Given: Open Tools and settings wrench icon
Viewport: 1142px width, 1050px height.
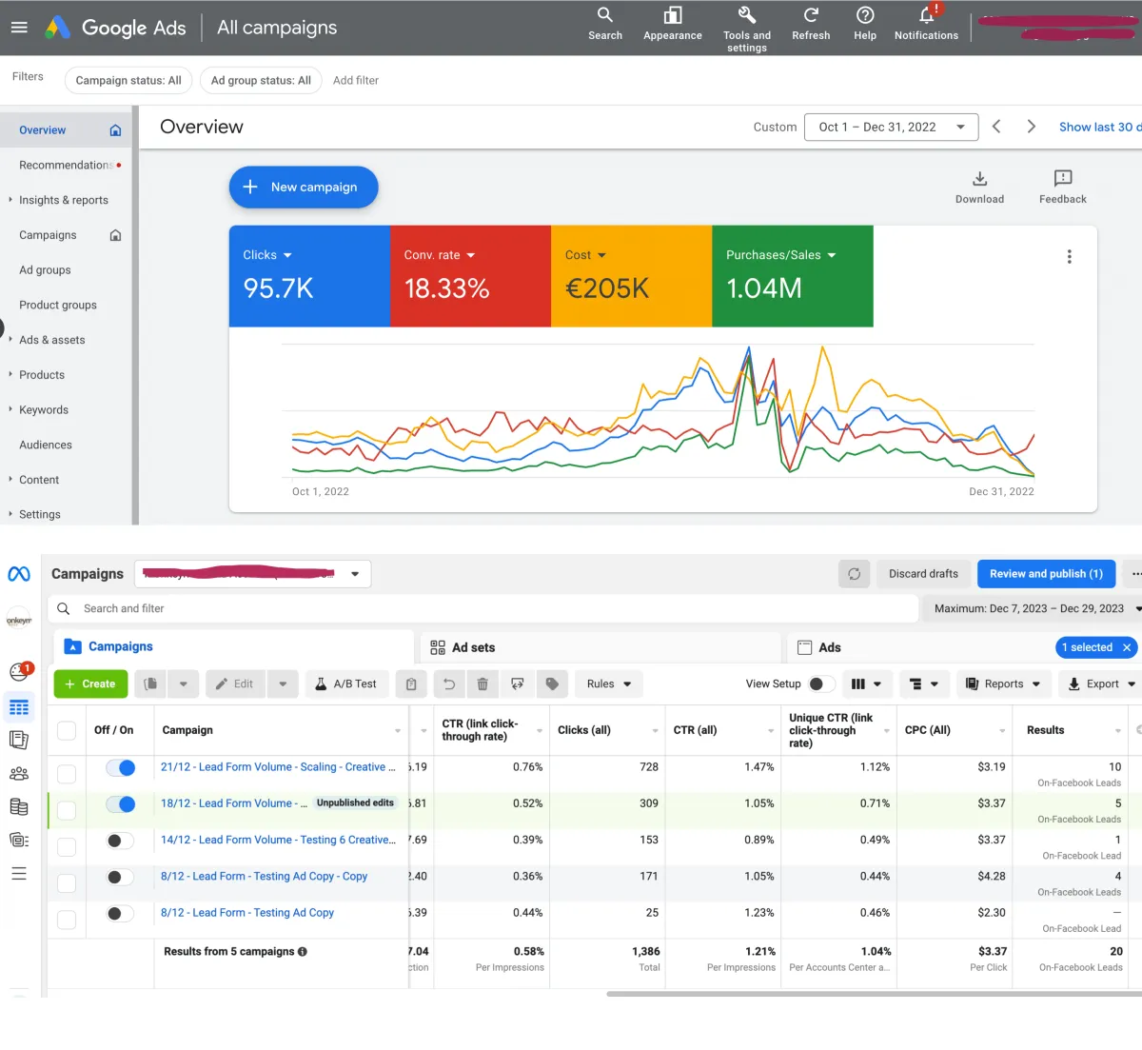Looking at the screenshot, I should click(747, 15).
